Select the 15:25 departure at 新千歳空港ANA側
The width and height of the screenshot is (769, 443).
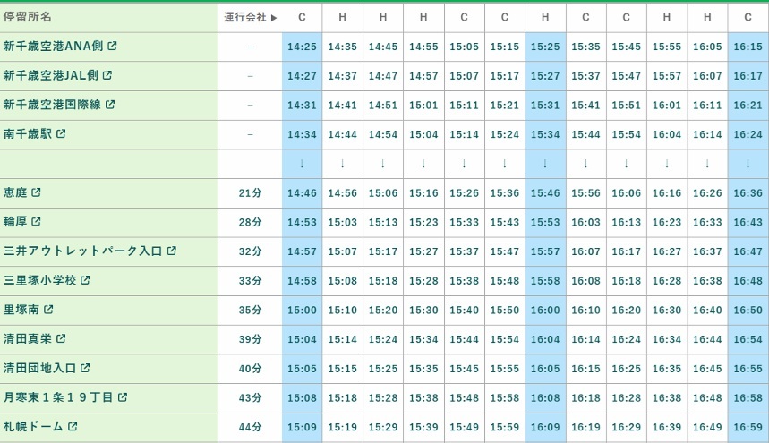(545, 47)
